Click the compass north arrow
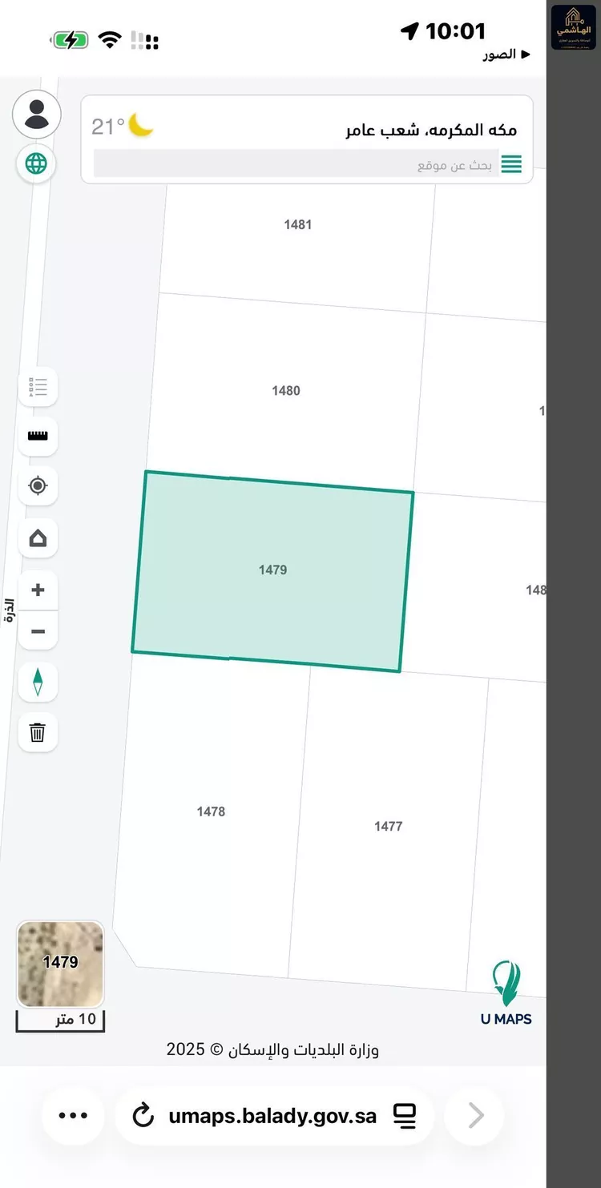Image resolution: width=601 pixels, height=1188 pixels. tap(38, 683)
